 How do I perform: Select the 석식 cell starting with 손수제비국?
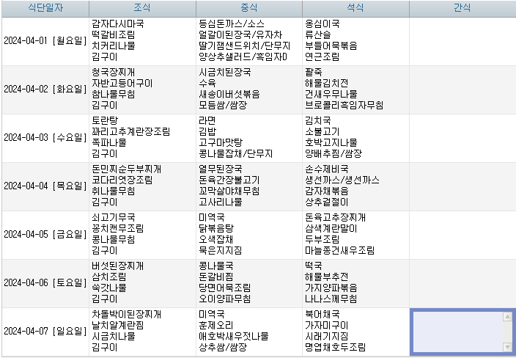point(355,186)
